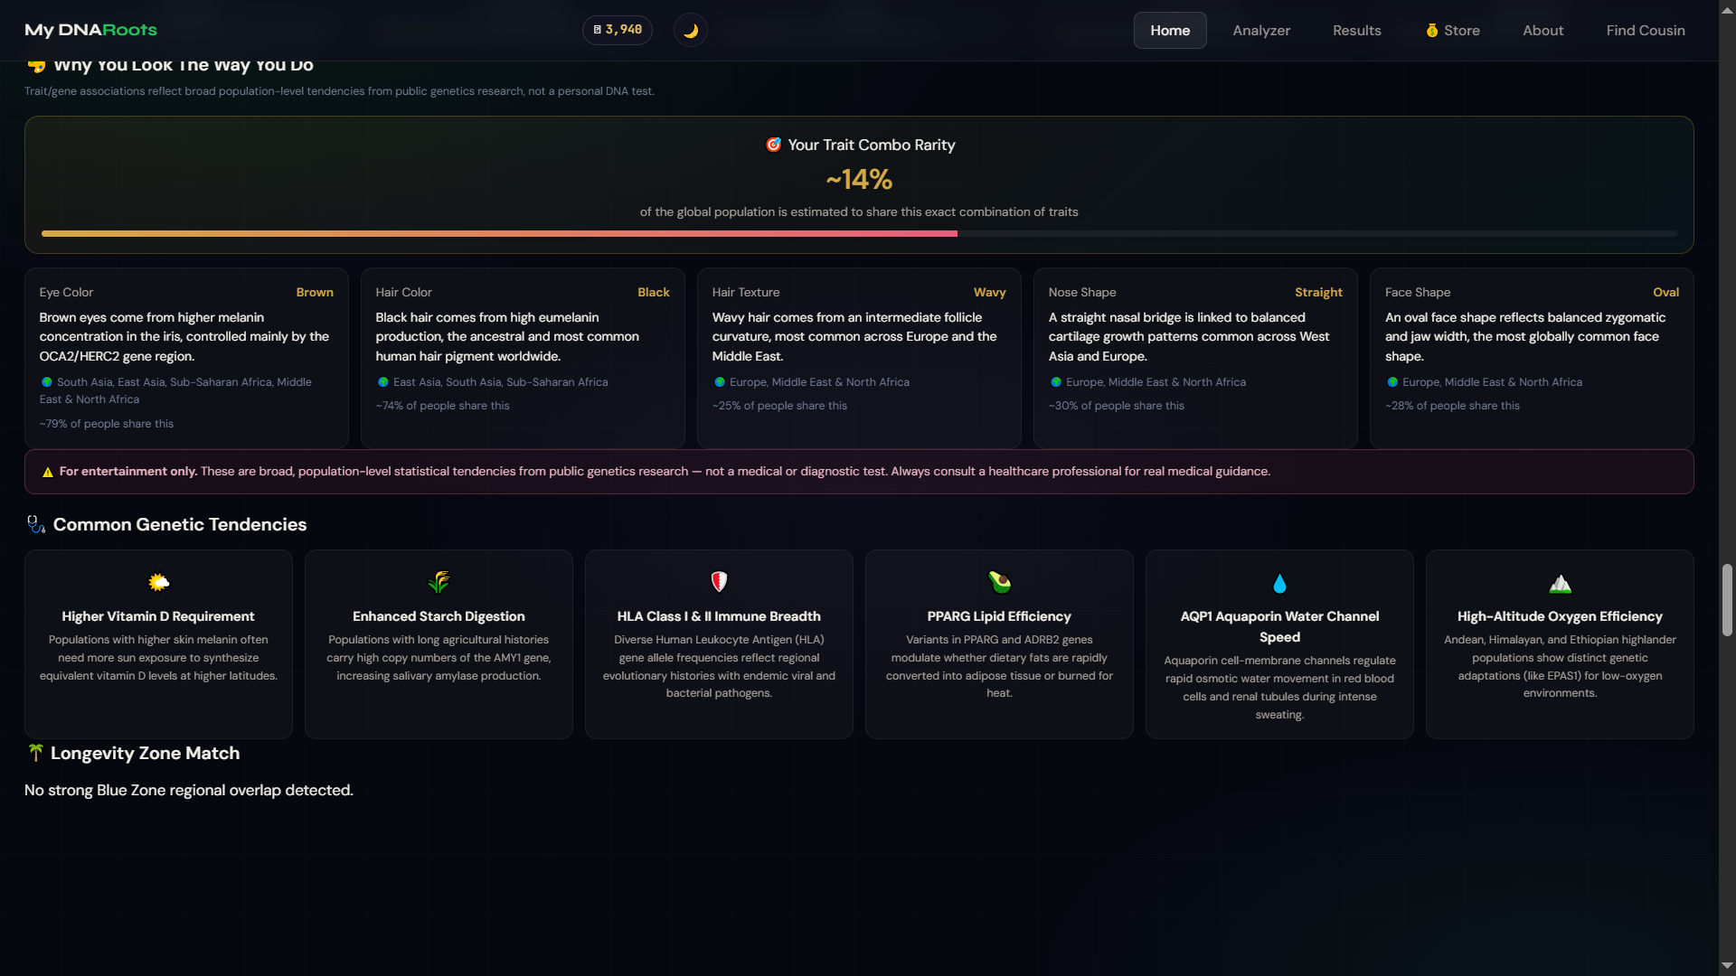1736x976 pixels.
Task: Click the shield icon for HLA Immune Breadth
Action: pos(719,582)
